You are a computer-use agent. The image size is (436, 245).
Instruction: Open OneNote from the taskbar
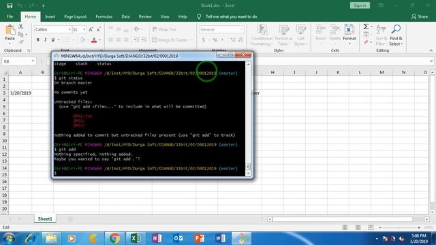click(157, 239)
